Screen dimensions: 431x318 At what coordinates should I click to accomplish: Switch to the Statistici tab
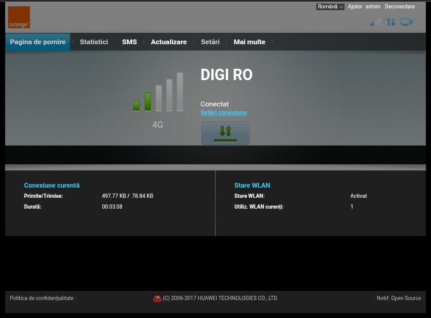click(94, 42)
